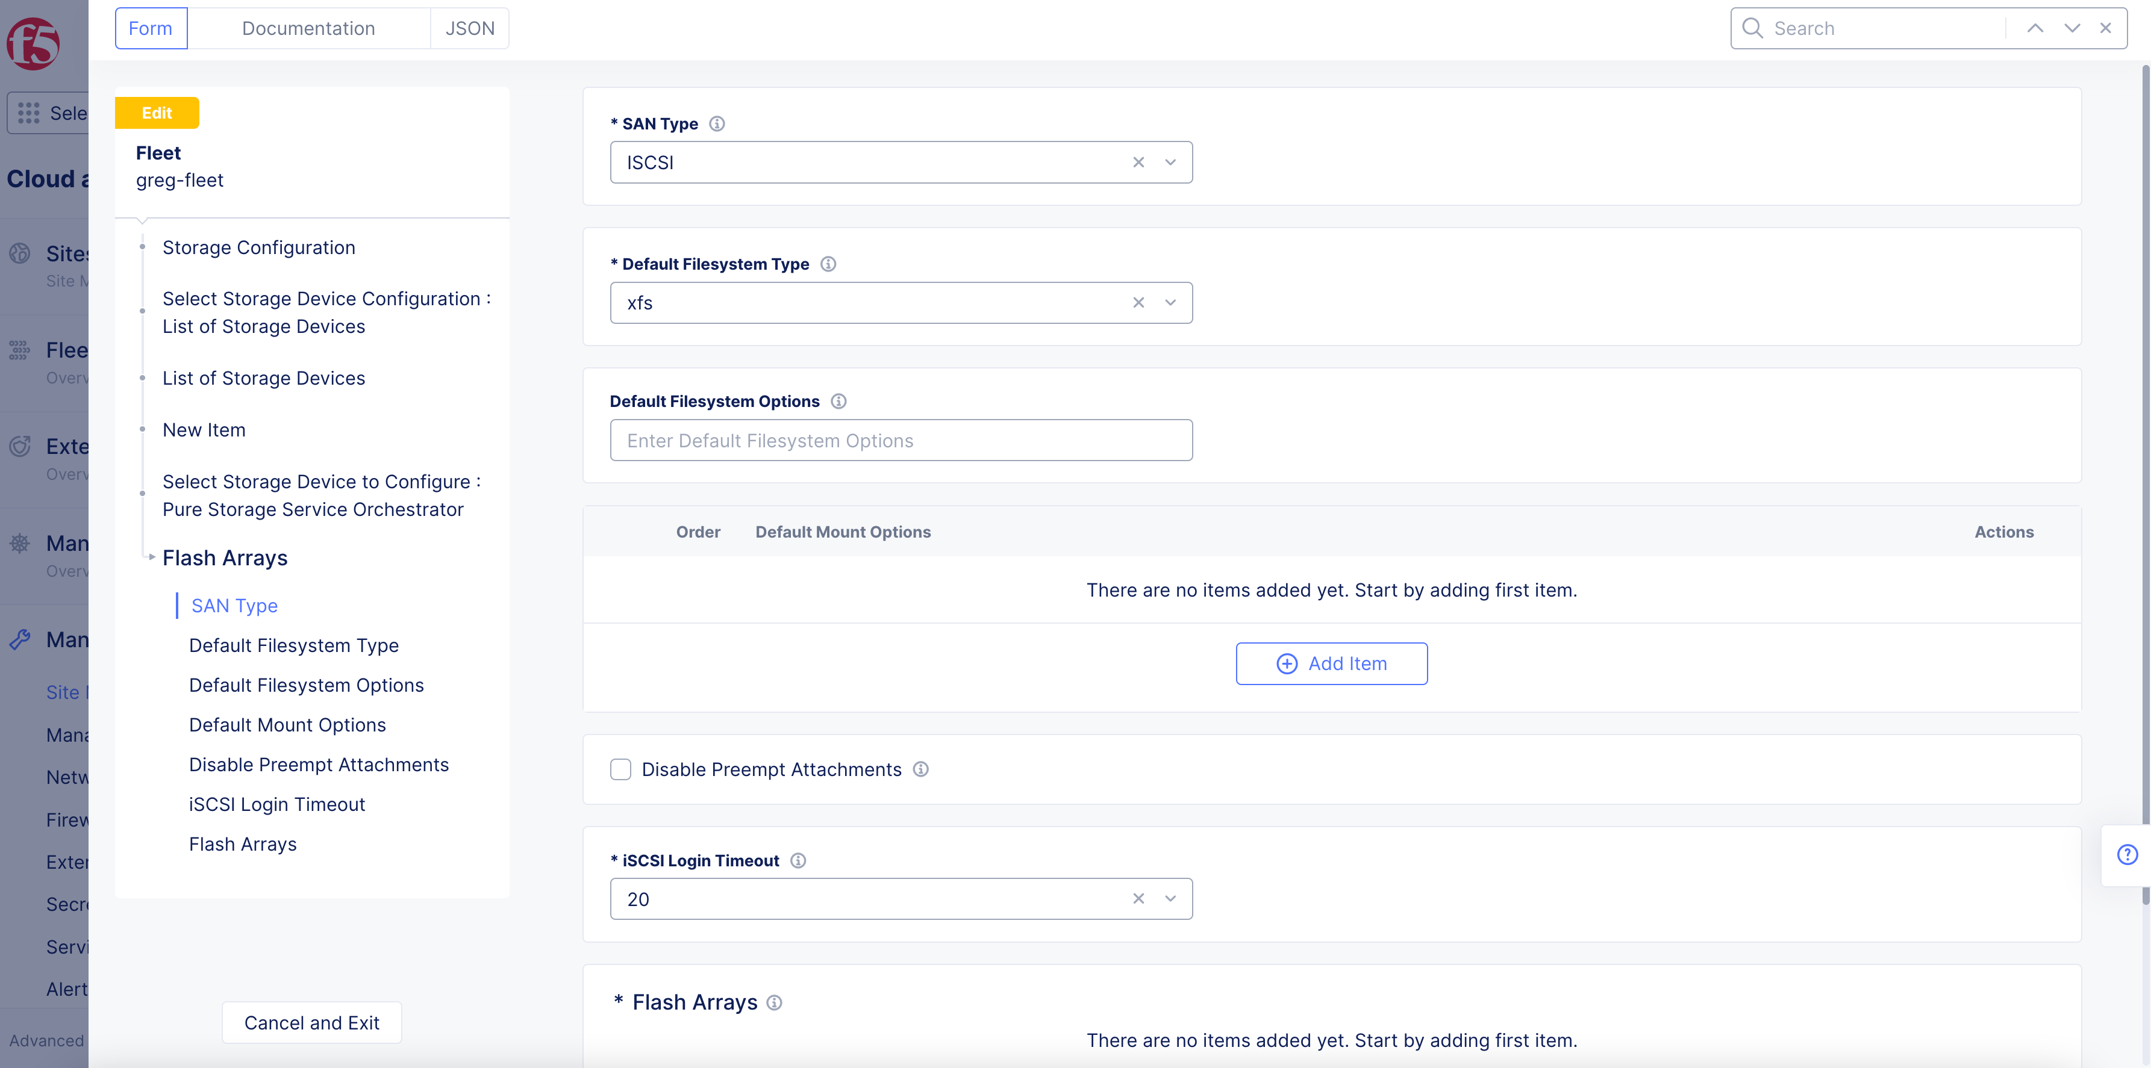Click the Flash Arrays heading info icon
This screenshot has height=1068, width=2151.
click(x=774, y=1002)
